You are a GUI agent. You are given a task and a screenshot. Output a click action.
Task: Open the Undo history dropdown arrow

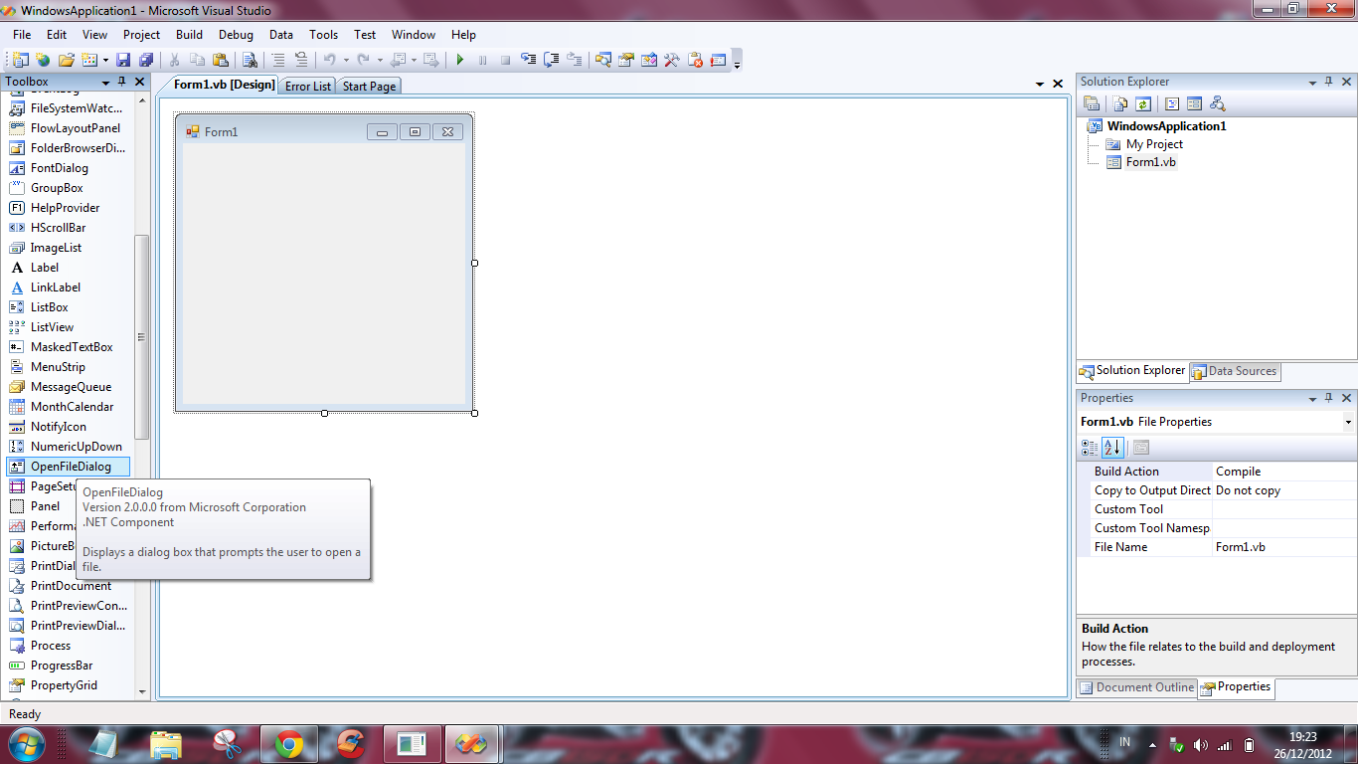click(x=344, y=60)
